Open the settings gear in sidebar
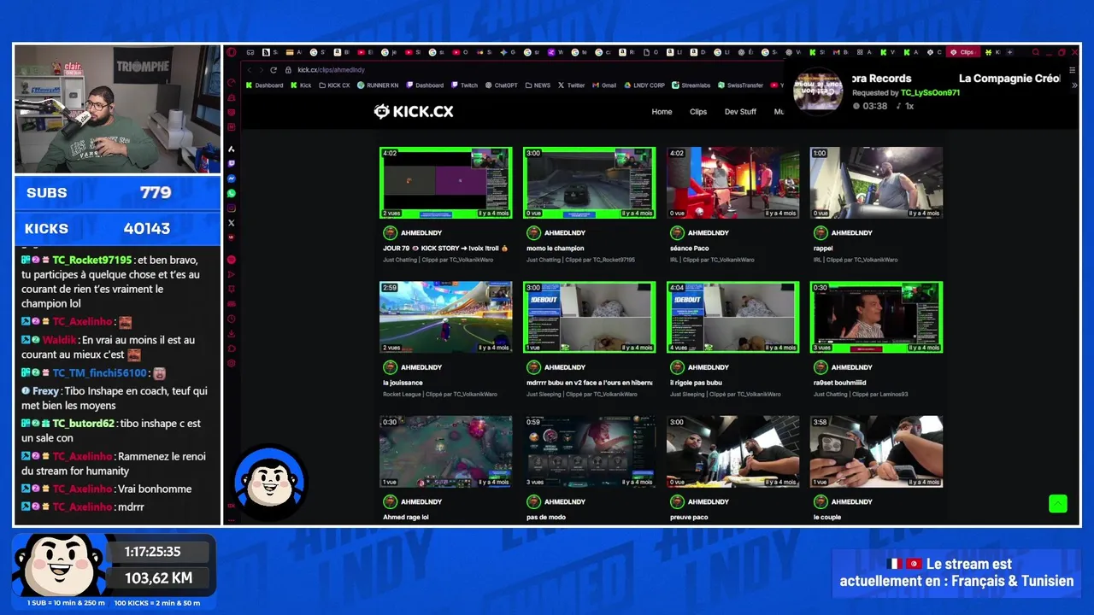Viewport: 1094px width, 615px height. click(x=232, y=363)
